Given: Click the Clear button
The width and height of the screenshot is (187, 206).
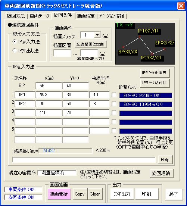Looking at the screenshot, I should pos(95,194).
